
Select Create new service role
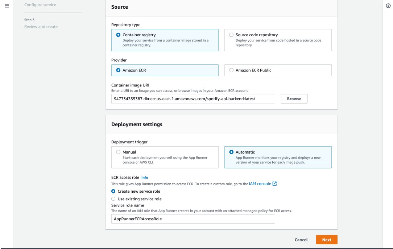pos(113,191)
